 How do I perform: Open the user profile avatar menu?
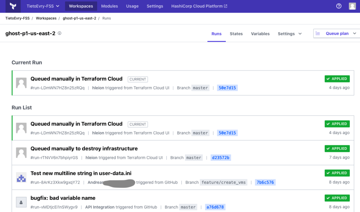pyautogui.click(x=352, y=6)
